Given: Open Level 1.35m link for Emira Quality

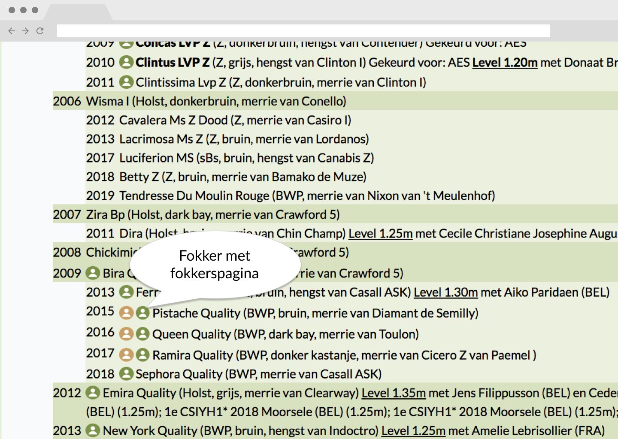Looking at the screenshot, I should pos(394,393).
